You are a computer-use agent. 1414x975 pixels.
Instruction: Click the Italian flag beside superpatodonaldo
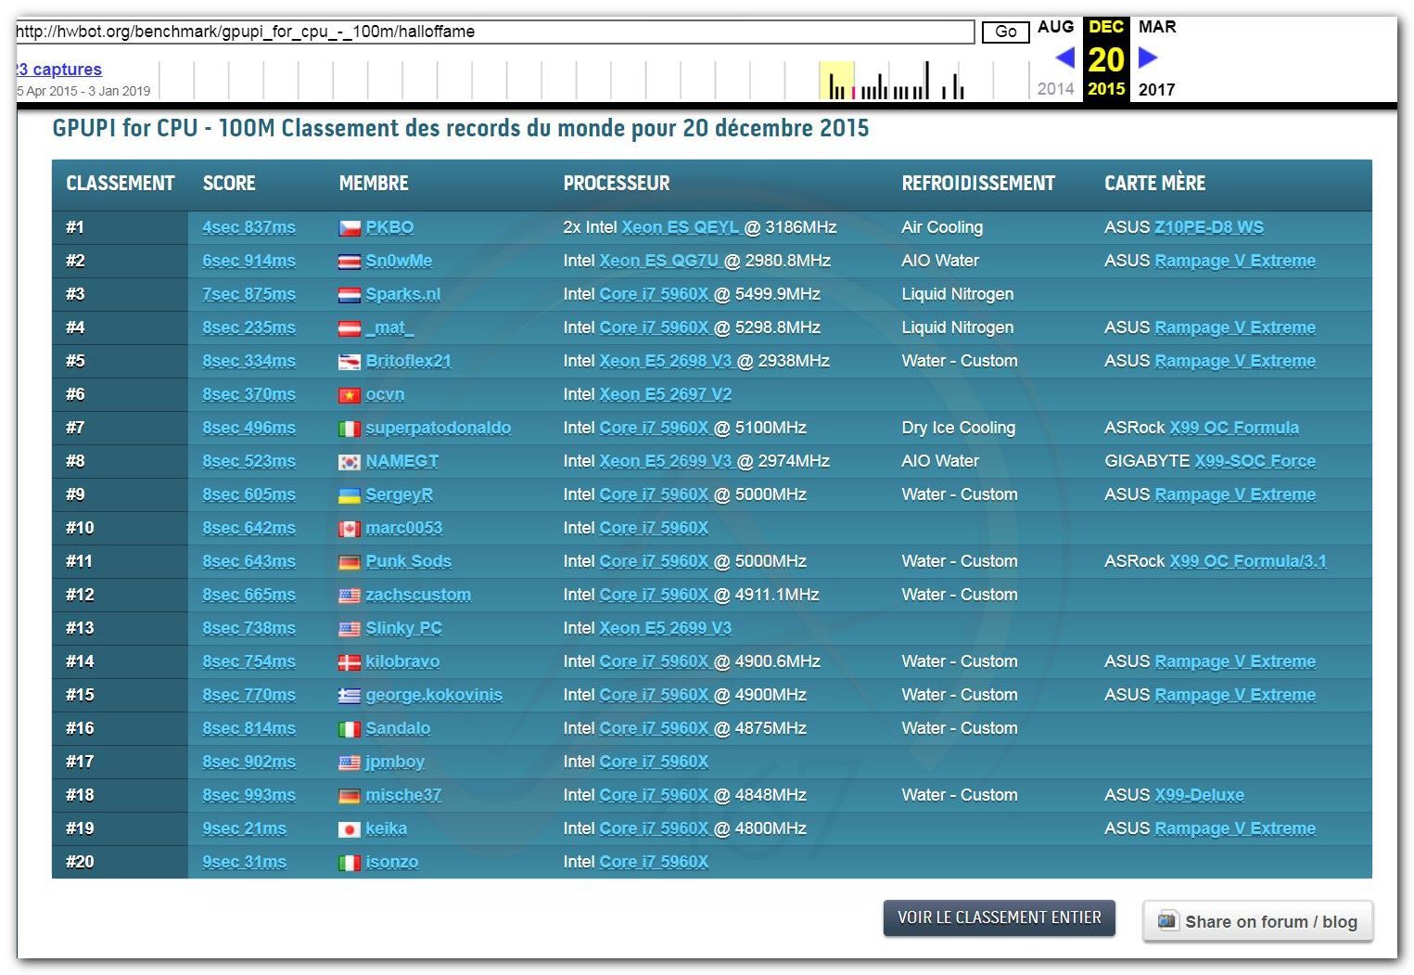tap(349, 429)
